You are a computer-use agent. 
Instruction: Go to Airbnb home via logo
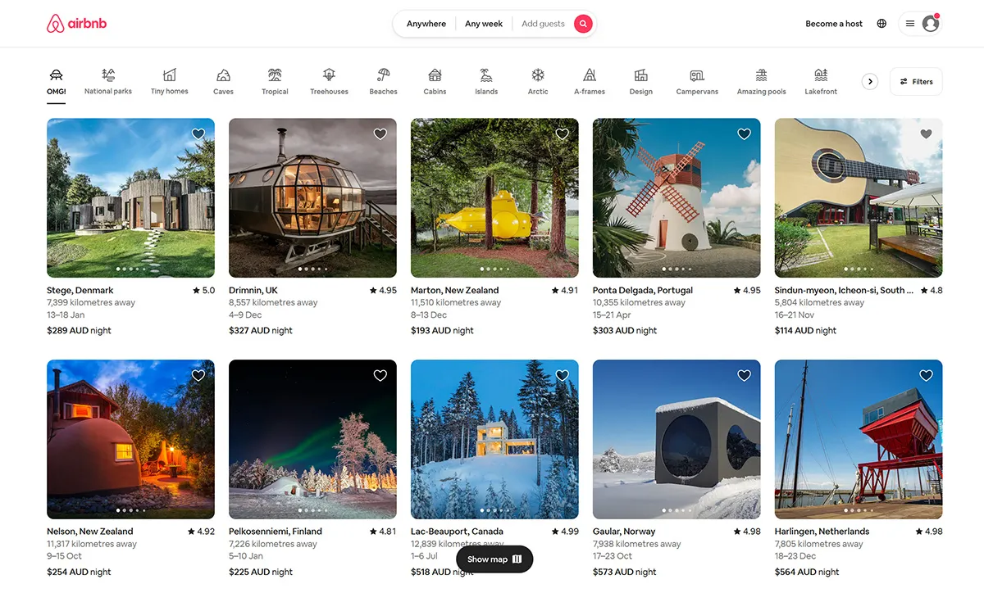(x=77, y=24)
